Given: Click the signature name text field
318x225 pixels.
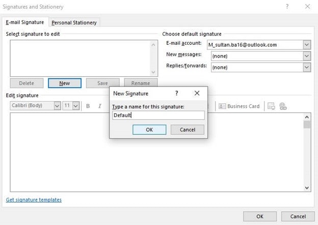Looking at the screenshot, I should (x=158, y=116).
